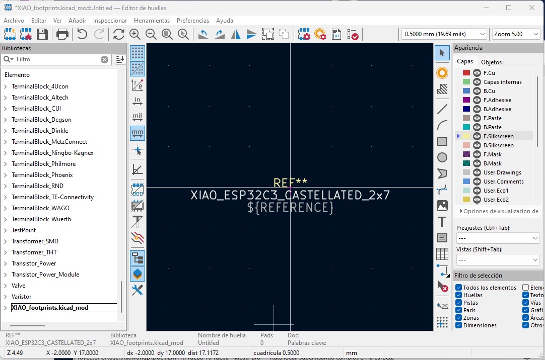Expand Opciones de visualización section
The width and height of the screenshot is (545, 360).
[x=461, y=211]
